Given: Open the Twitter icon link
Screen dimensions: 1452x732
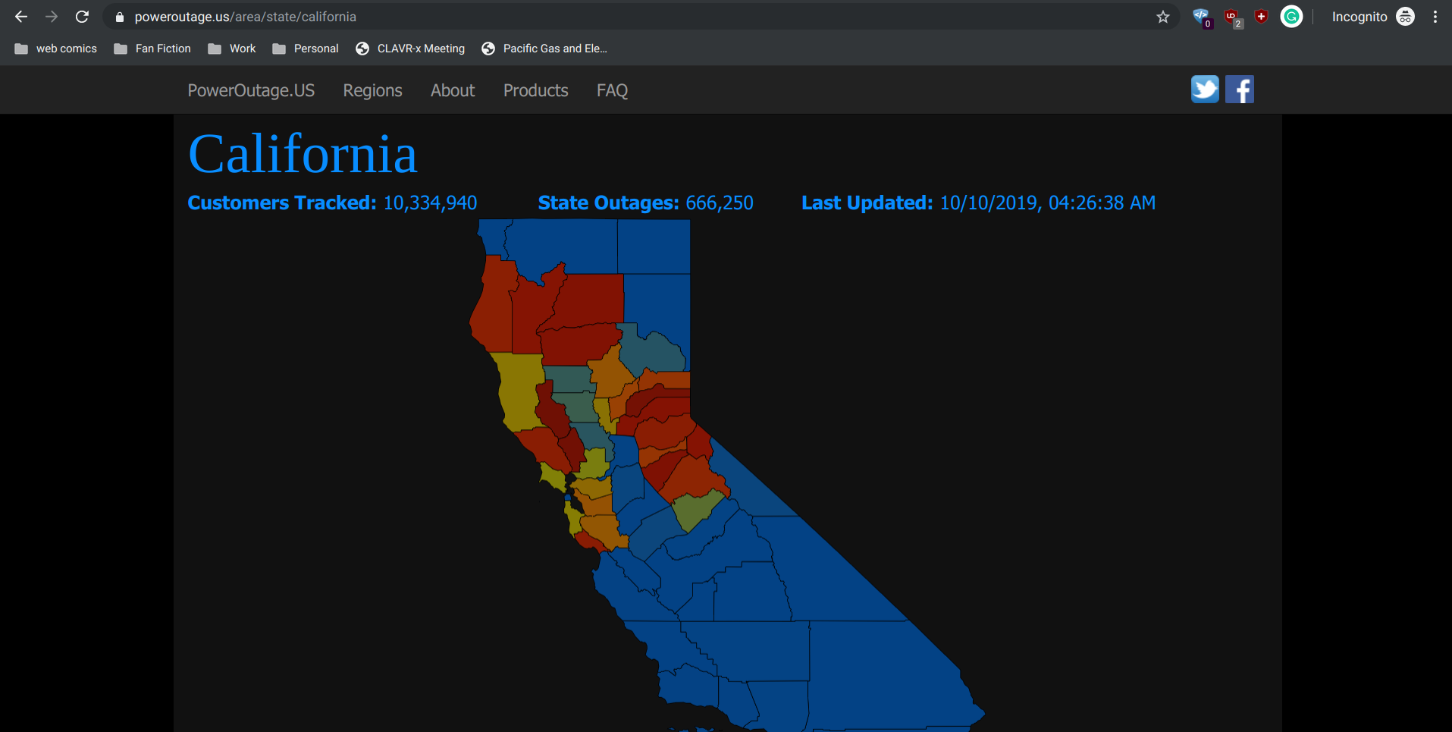Looking at the screenshot, I should point(1205,90).
